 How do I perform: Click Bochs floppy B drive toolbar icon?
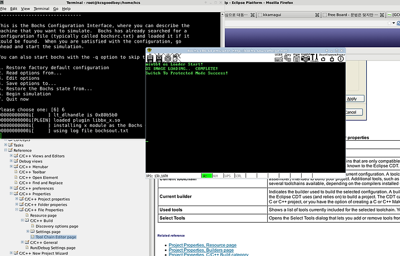[159, 58]
